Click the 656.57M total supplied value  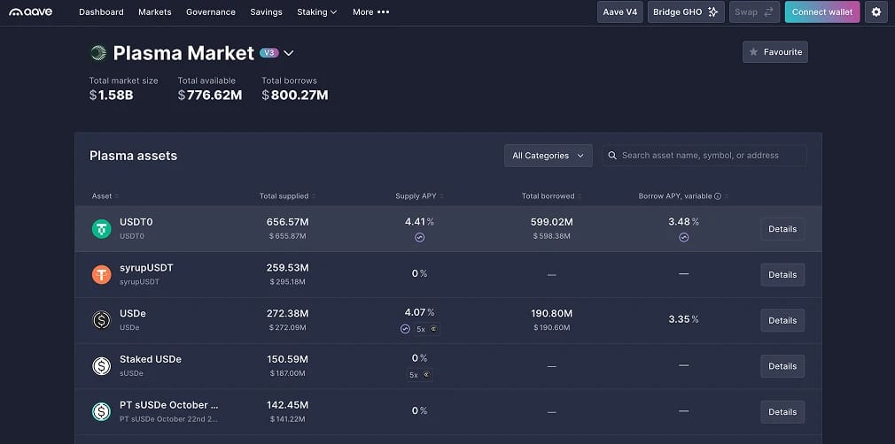[x=288, y=222]
